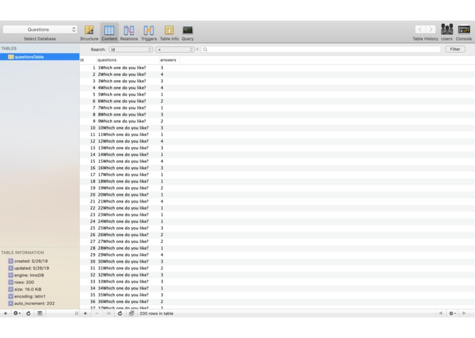
Task: Click the filter search input field
Action: click(x=321, y=49)
